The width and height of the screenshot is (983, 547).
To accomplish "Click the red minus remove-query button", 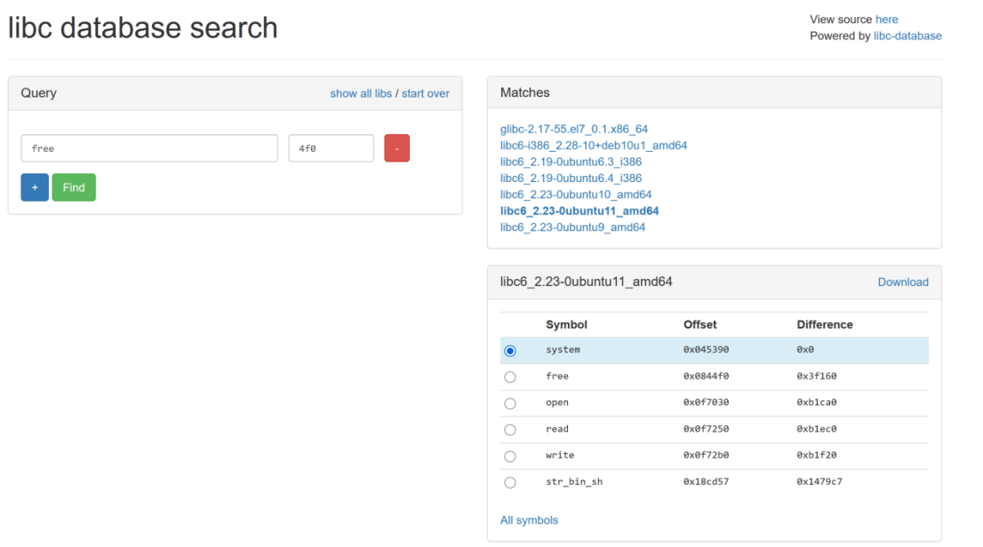I will pyautogui.click(x=396, y=148).
